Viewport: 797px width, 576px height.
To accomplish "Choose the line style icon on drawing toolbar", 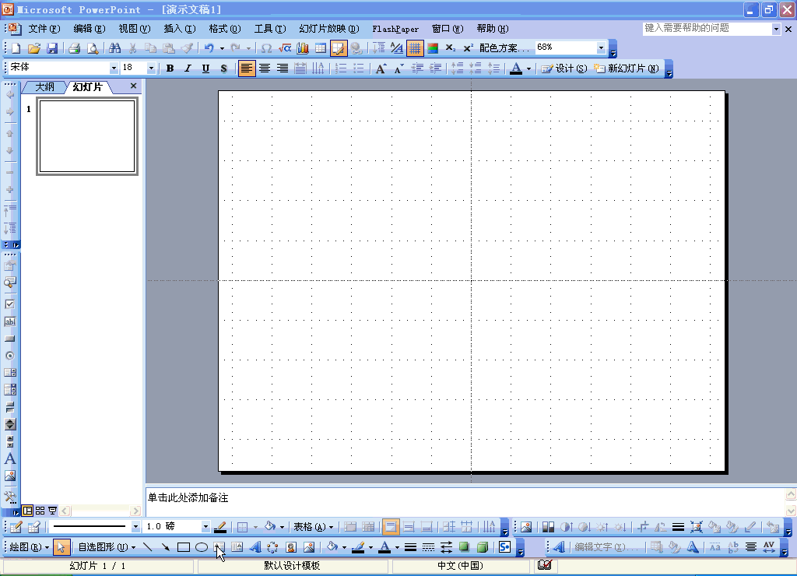I will 411,547.
